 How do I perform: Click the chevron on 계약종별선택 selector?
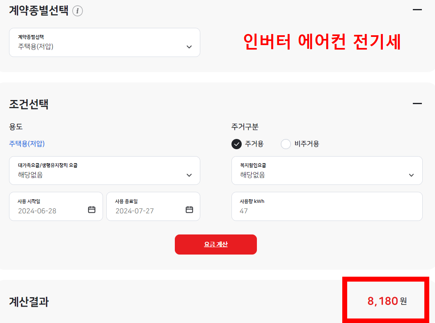(x=189, y=47)
